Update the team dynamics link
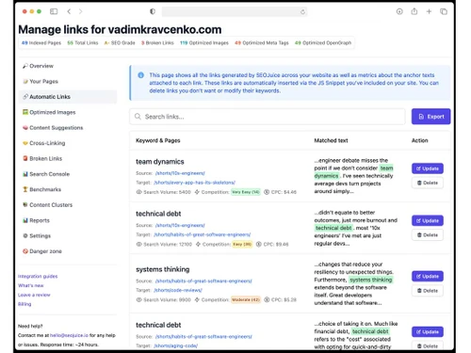This screenshot has width=471, height=353. point(428,168)
